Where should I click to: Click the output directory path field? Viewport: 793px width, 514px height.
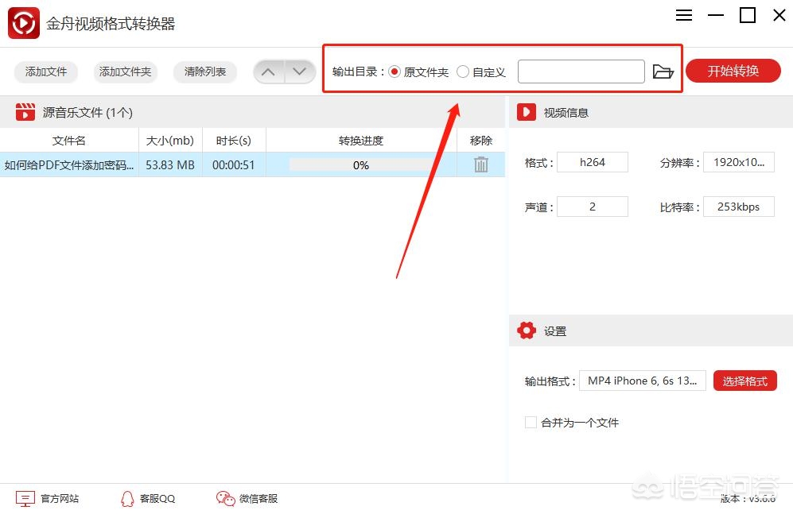(581, 71)
